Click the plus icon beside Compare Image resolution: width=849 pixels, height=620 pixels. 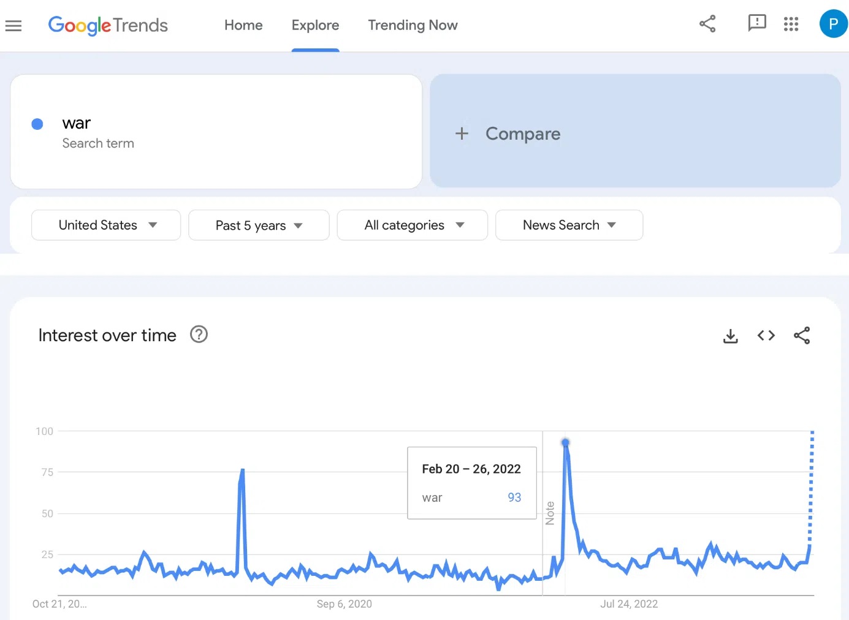[x=462, y=134]
